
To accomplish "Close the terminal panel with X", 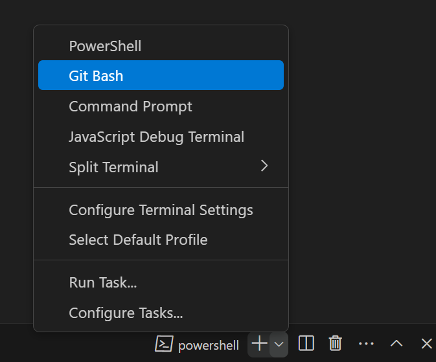I will pos(426,344).
